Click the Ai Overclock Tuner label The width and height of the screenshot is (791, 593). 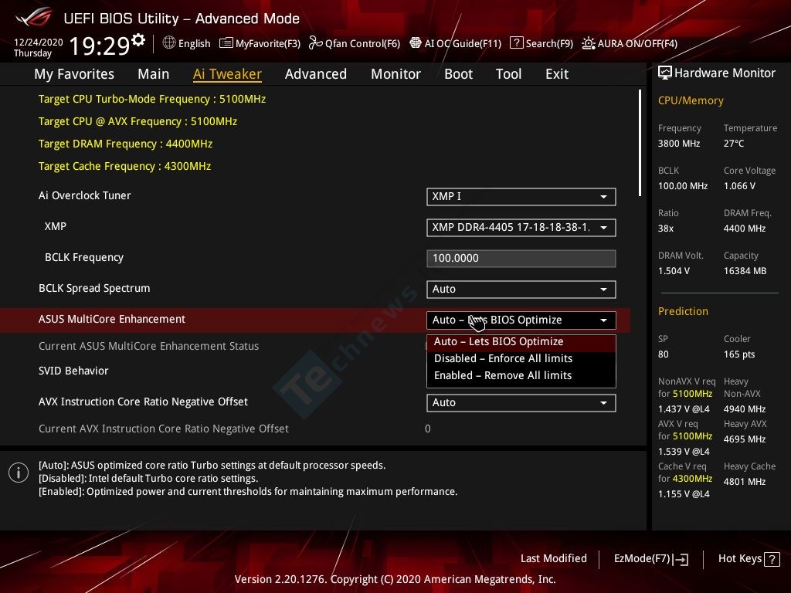(x=85, y=195)
